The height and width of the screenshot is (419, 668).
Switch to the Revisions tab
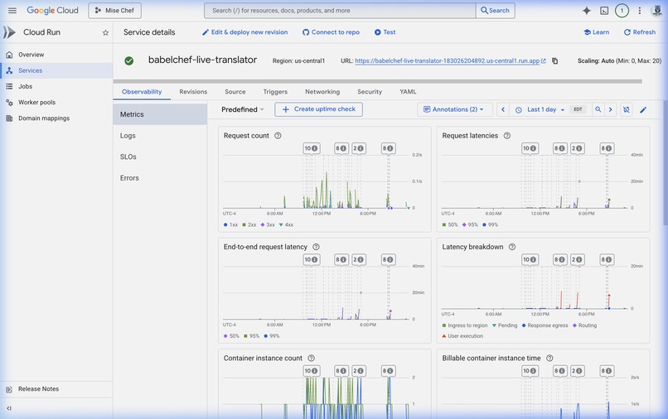193,92
